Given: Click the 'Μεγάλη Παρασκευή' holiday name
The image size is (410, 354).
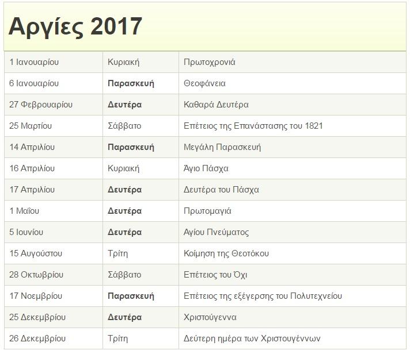Looking at the screenshot, I should pos(222,147).
